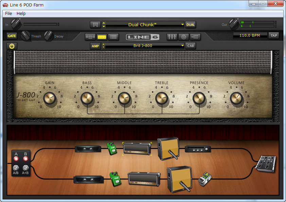This screenshot has width=286, height=202.
Task: Click the TREBLE knob on the amp
Action: point(162,98)
